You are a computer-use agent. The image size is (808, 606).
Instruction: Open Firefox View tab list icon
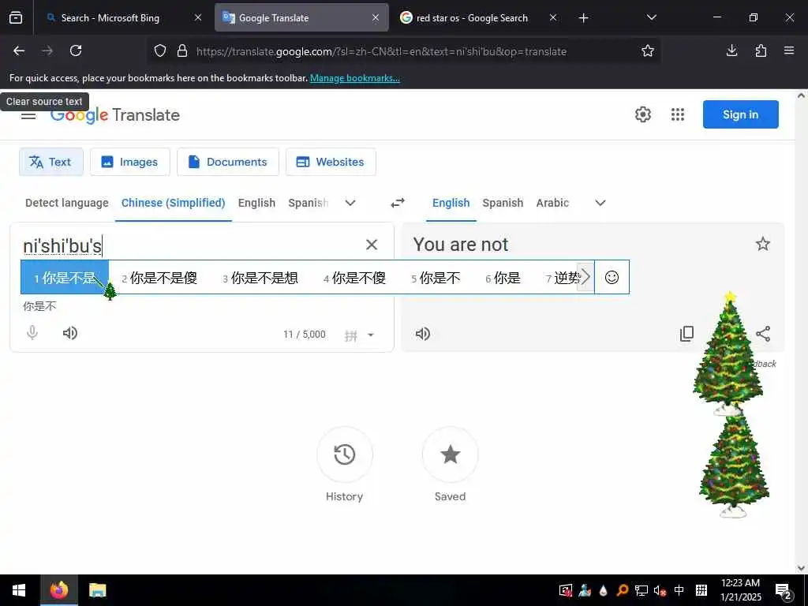coord(16,17)
